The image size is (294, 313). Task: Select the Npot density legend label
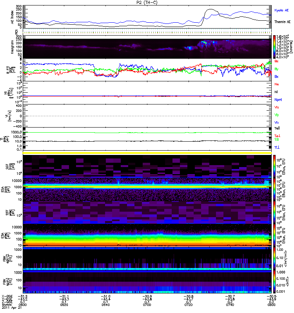(278, 99)
